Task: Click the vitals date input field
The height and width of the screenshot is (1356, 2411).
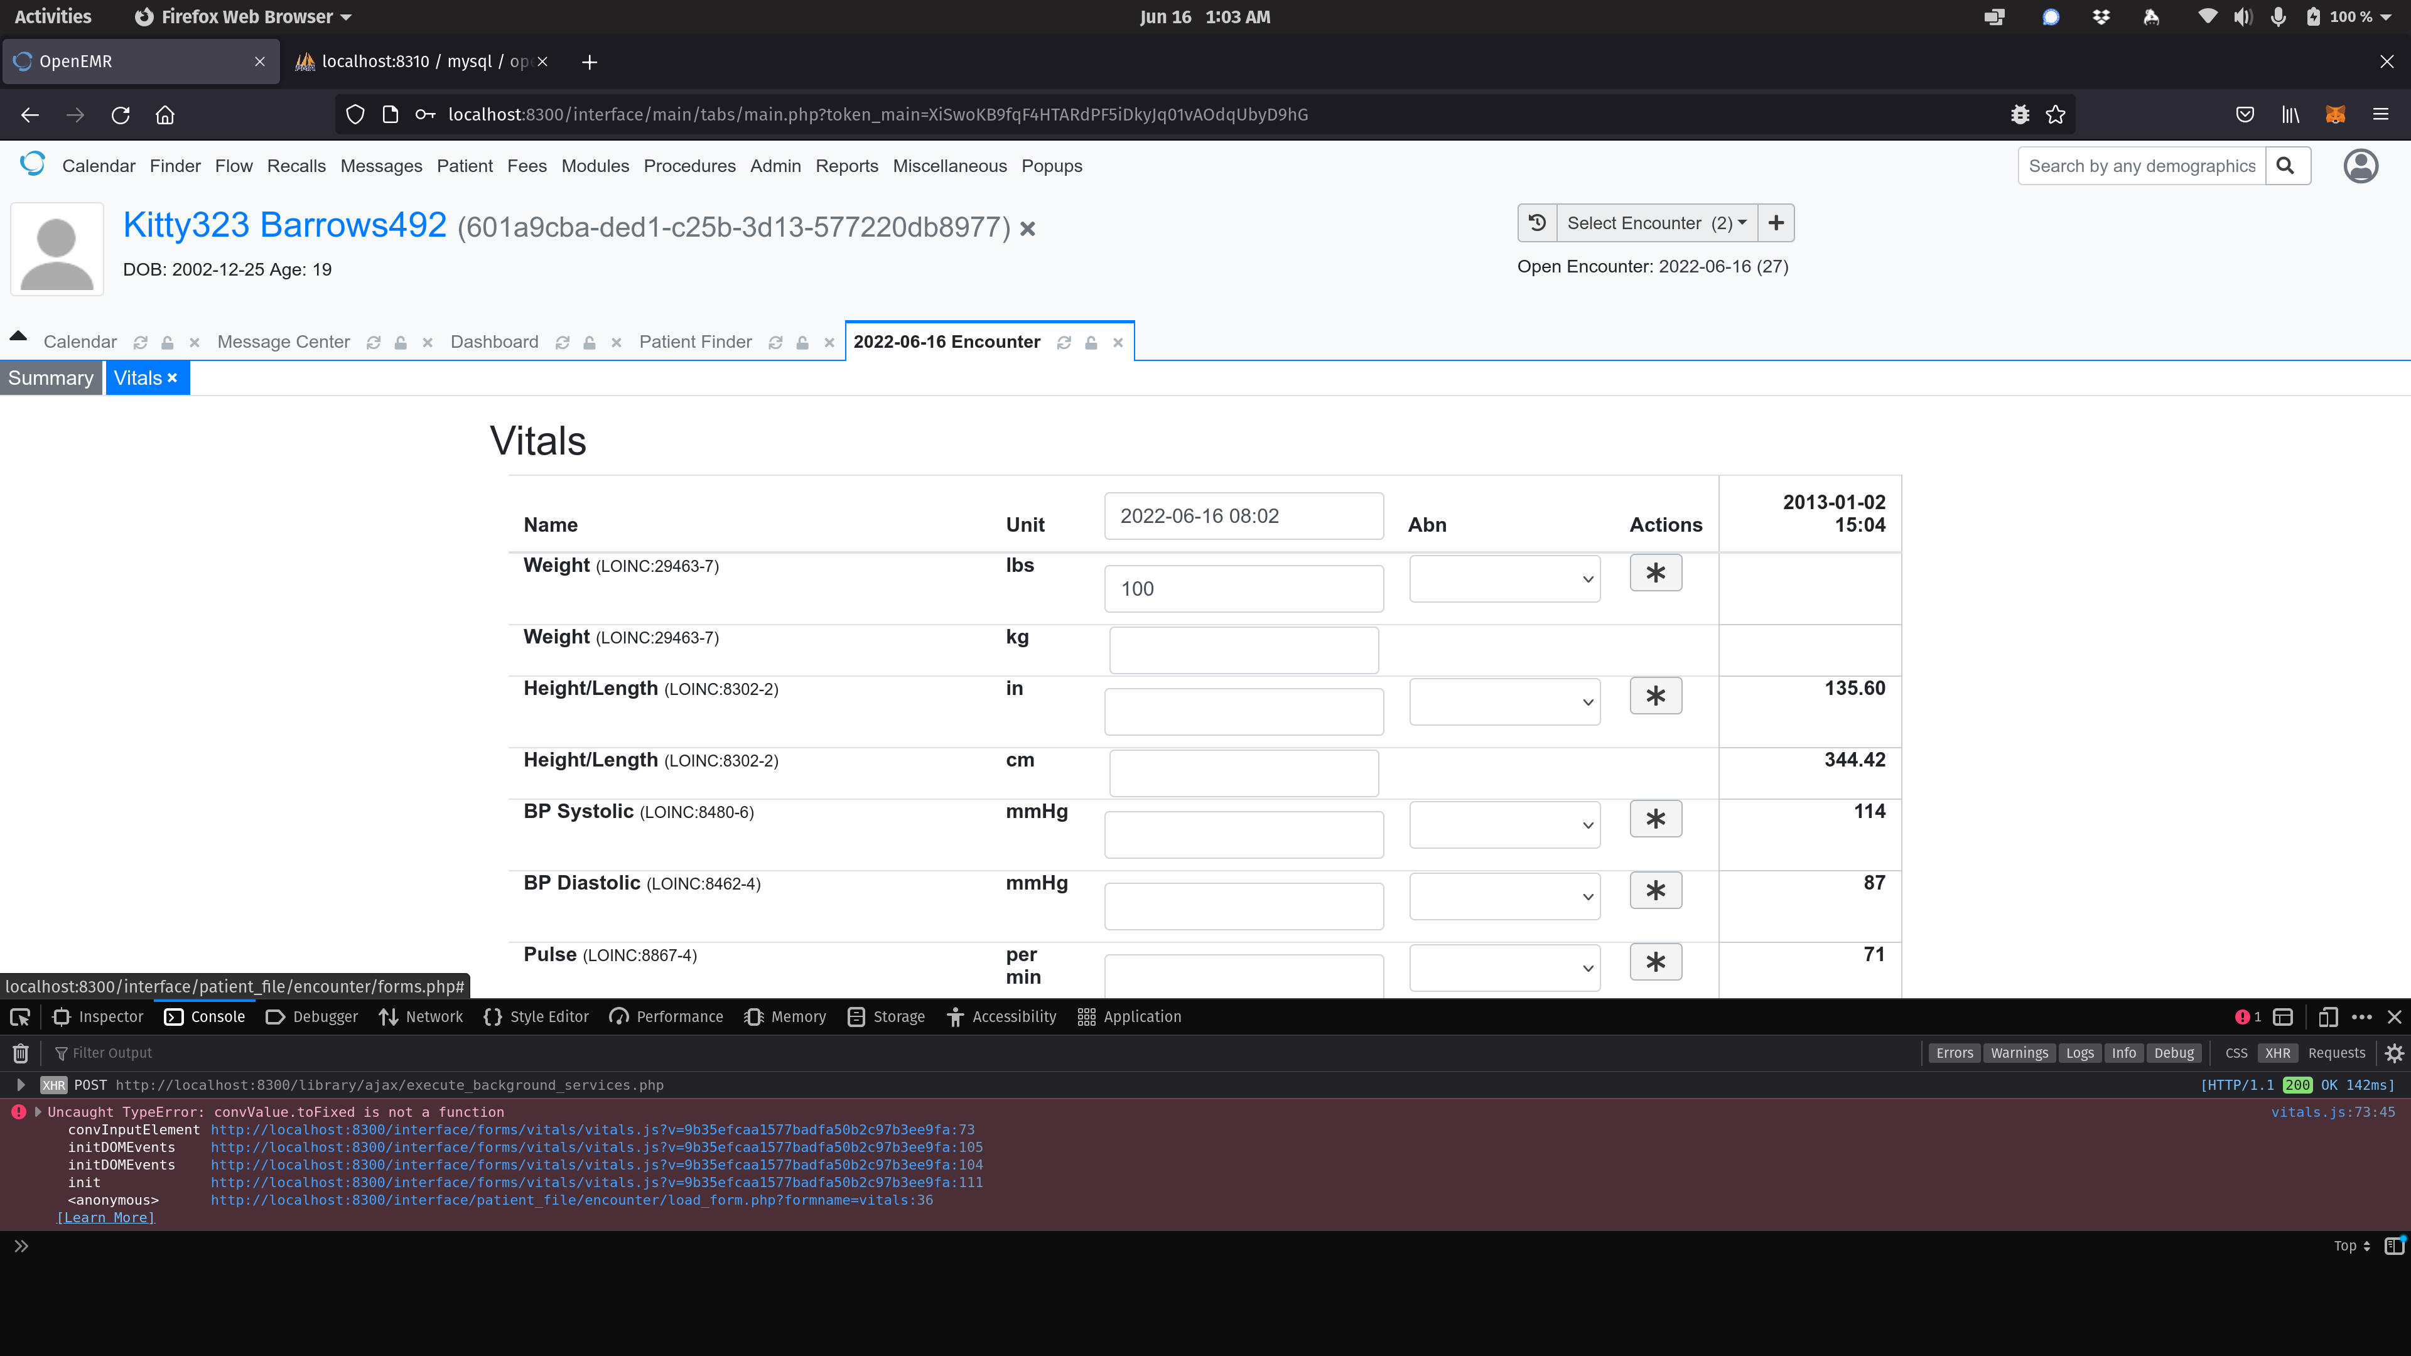Action: (1244, 515)
